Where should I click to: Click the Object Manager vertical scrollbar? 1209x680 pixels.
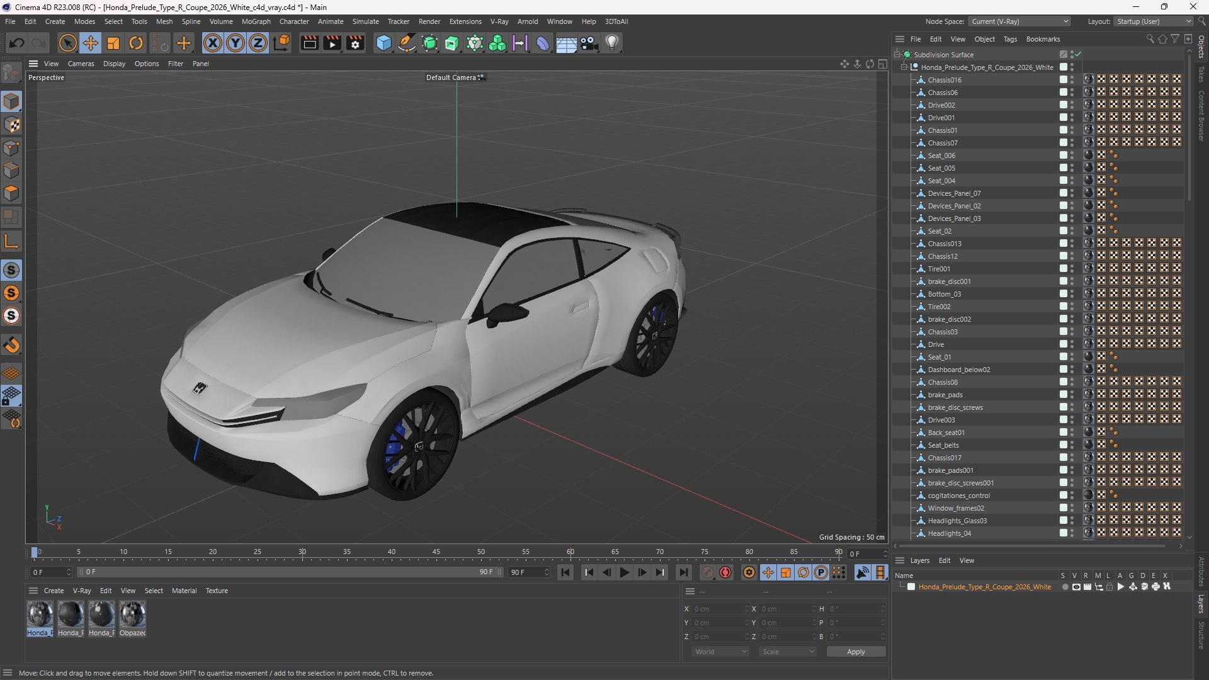(x=1189, y=129)
